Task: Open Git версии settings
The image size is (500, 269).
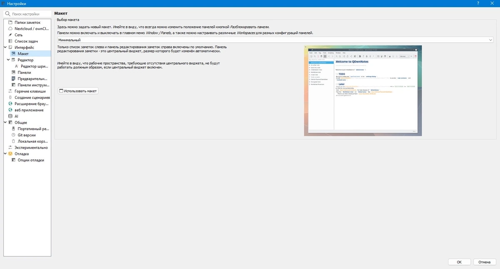Action: click(27, 135)
